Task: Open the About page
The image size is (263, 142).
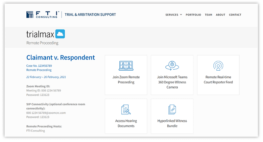Action: pyautogui.click(x=220, y=15)
